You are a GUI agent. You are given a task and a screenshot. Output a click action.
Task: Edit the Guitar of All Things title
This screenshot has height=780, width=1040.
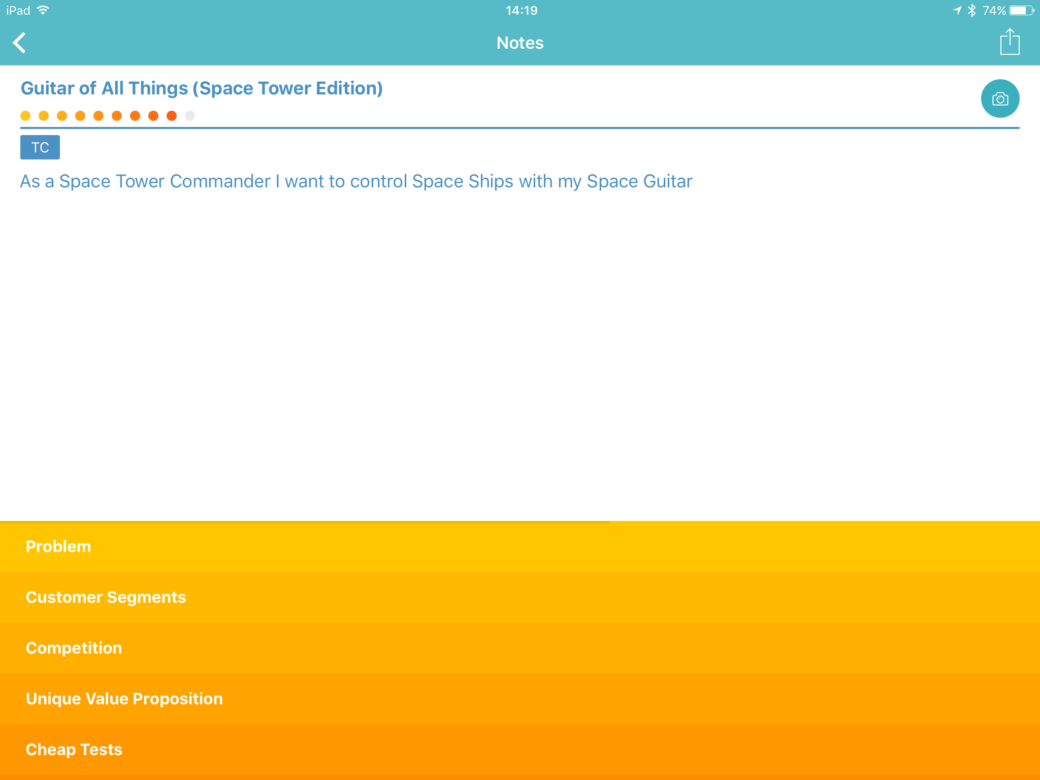click(201, 88)
